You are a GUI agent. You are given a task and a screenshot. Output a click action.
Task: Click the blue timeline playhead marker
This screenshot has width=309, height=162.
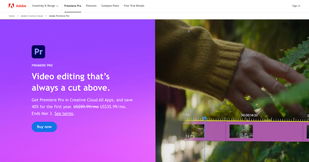[x=205, y=118]
